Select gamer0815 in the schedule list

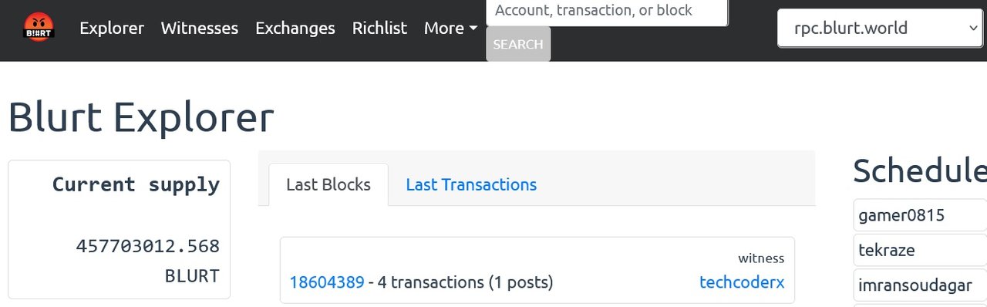coord(920,215)
